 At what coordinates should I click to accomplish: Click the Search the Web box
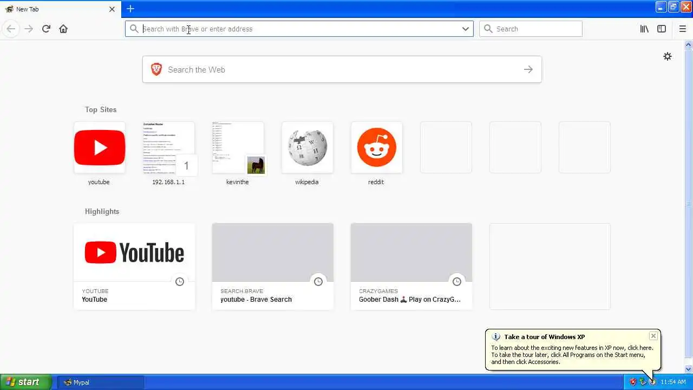[x=342, y=69]
